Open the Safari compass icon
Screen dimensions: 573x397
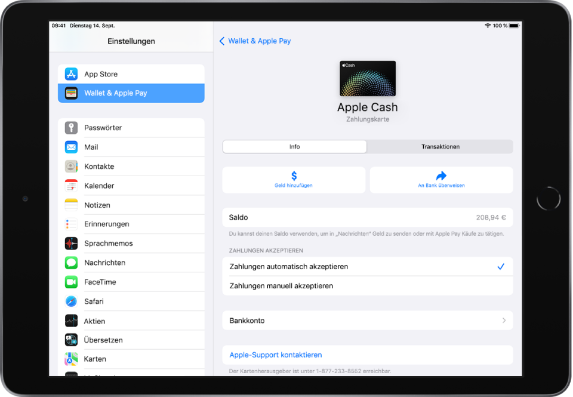[71, 301]
